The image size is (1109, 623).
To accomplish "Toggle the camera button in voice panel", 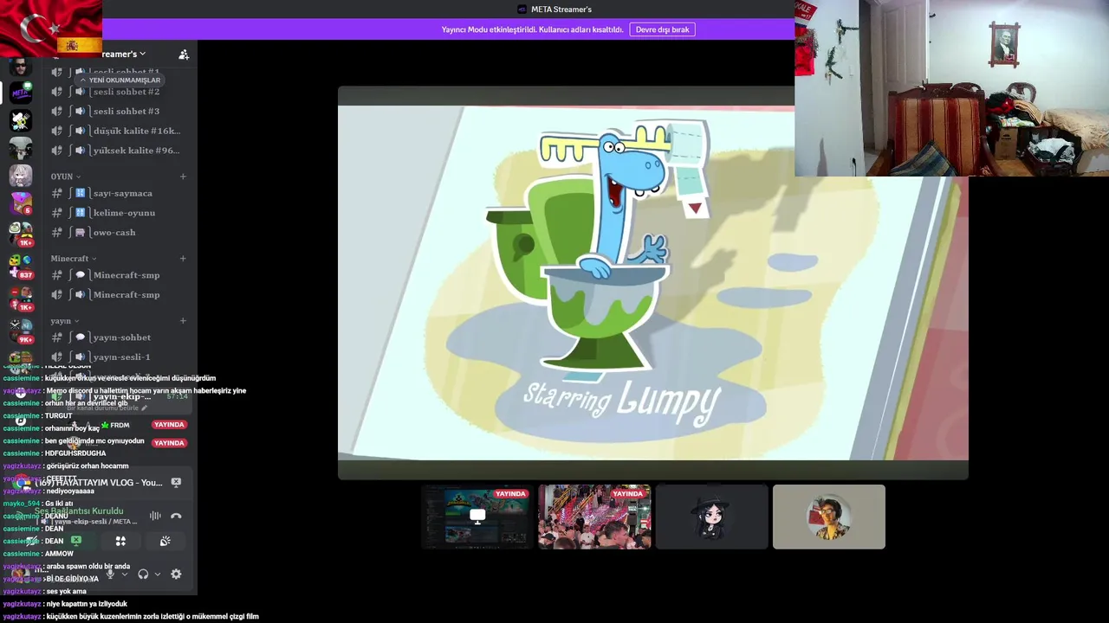I will tap(31, 542).
